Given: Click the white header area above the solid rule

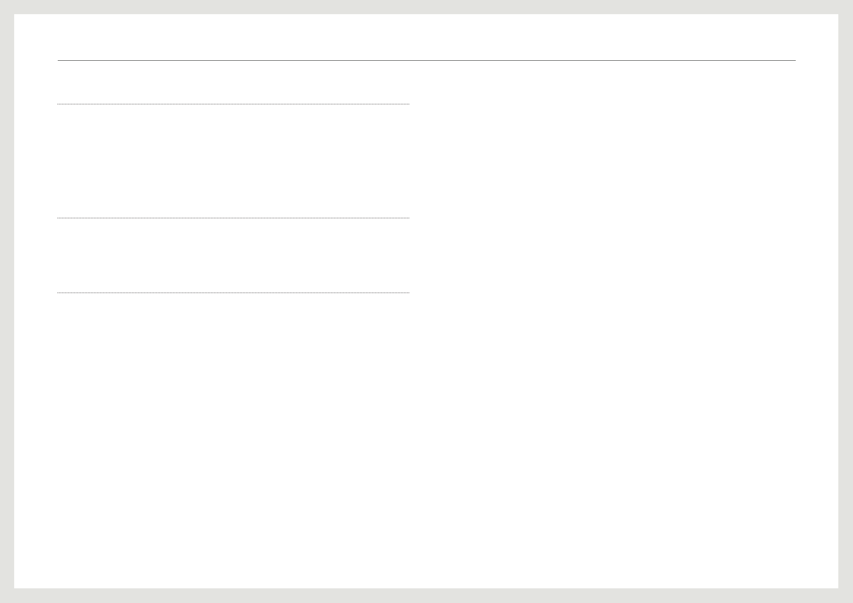Looking at the screenshot, I should pos(426,37).
